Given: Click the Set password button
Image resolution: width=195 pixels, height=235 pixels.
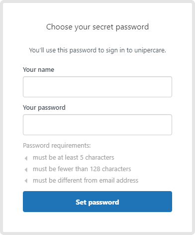Looking at the screenshot, I should tap(97, 202).
